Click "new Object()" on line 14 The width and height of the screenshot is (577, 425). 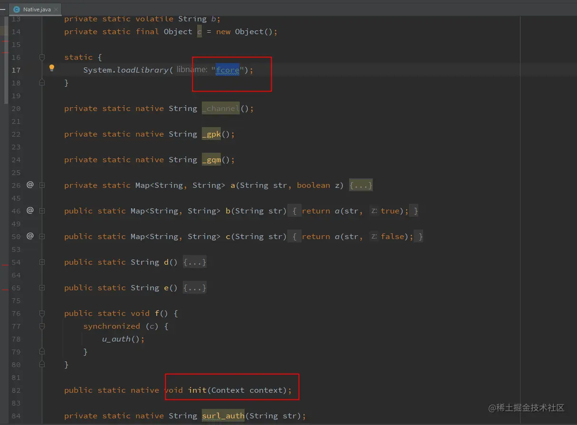(244, 32)
